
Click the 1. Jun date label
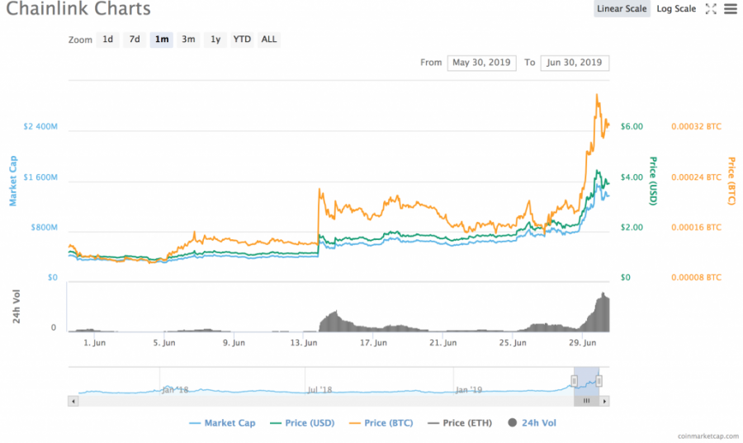[x=95, y=342]
